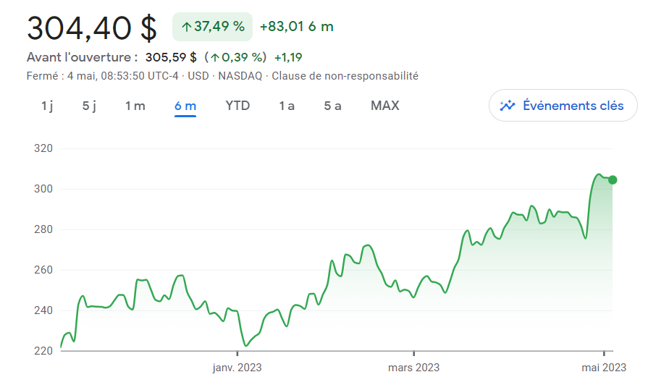This screenshot has height=385, width=648.
Task: Open the Clause de non-responsabilité link
Action: tap(345, 76)
